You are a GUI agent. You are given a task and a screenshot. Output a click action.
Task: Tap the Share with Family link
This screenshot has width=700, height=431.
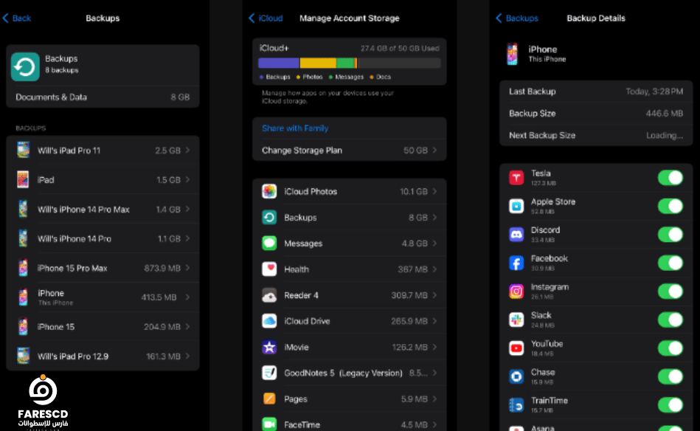295,128
